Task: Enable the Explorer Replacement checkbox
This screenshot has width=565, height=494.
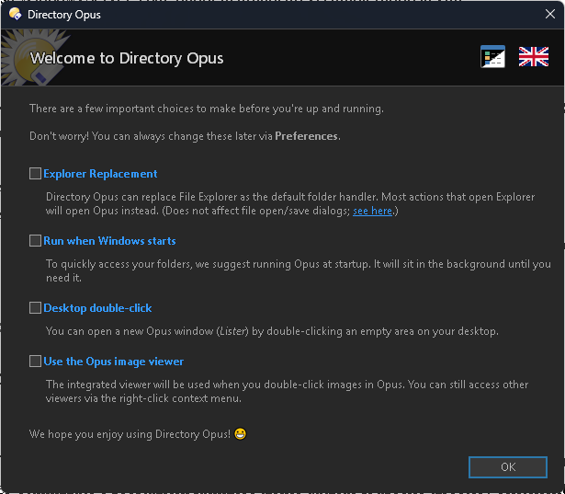Action: (x=35, y=174)
